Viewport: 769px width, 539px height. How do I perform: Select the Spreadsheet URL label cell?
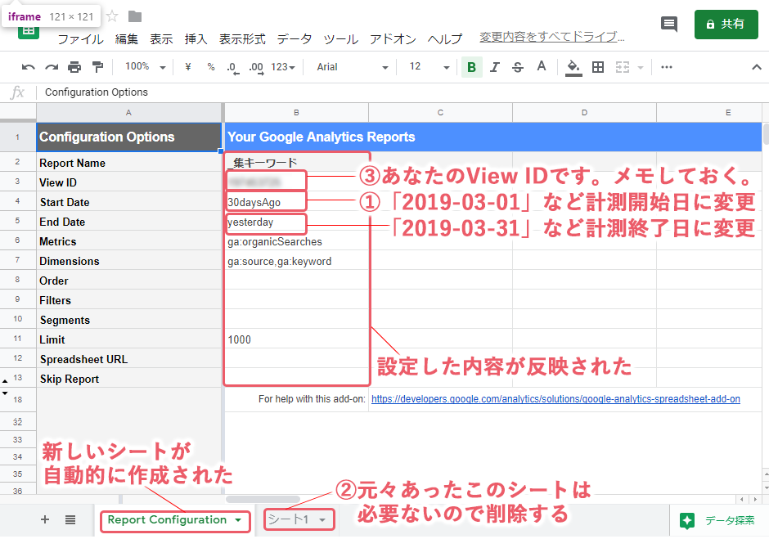point(129,359)
